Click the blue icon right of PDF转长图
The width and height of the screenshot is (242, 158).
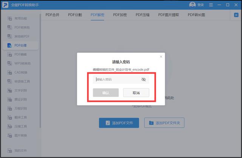point(236,15)
